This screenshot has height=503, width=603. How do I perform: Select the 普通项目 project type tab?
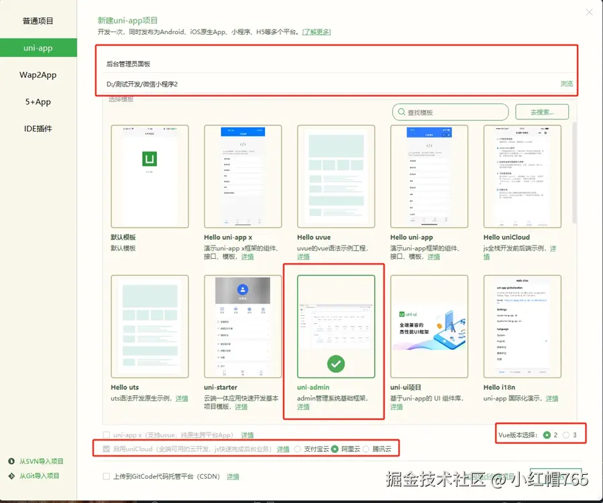[x=38, y=21]
